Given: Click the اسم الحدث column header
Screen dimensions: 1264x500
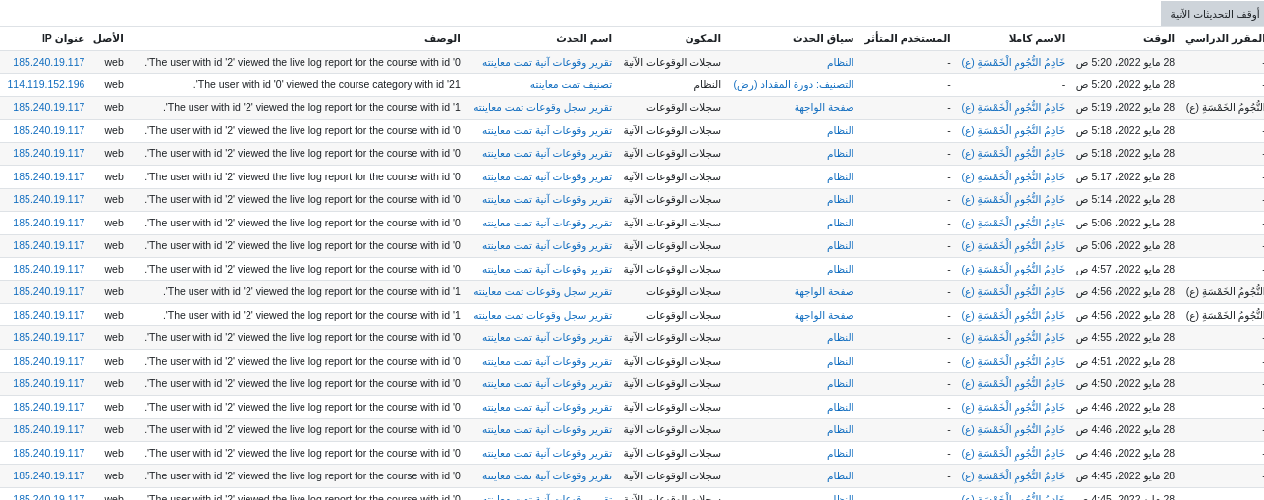Looking at the screenshot, I should point(583,38).
